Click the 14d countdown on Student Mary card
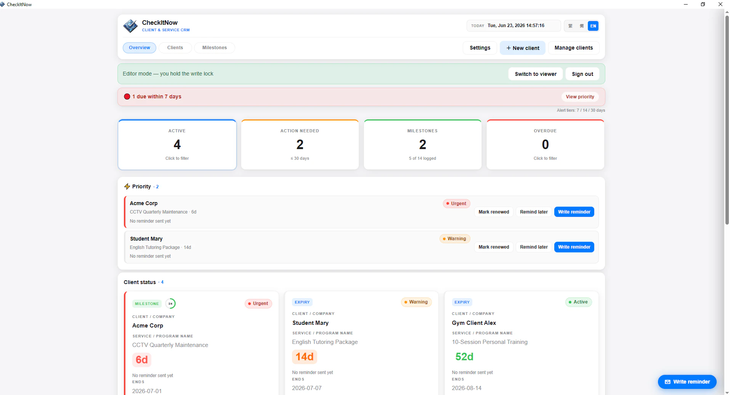The width and height of the screenshot is (730, 395). (305, 357)
